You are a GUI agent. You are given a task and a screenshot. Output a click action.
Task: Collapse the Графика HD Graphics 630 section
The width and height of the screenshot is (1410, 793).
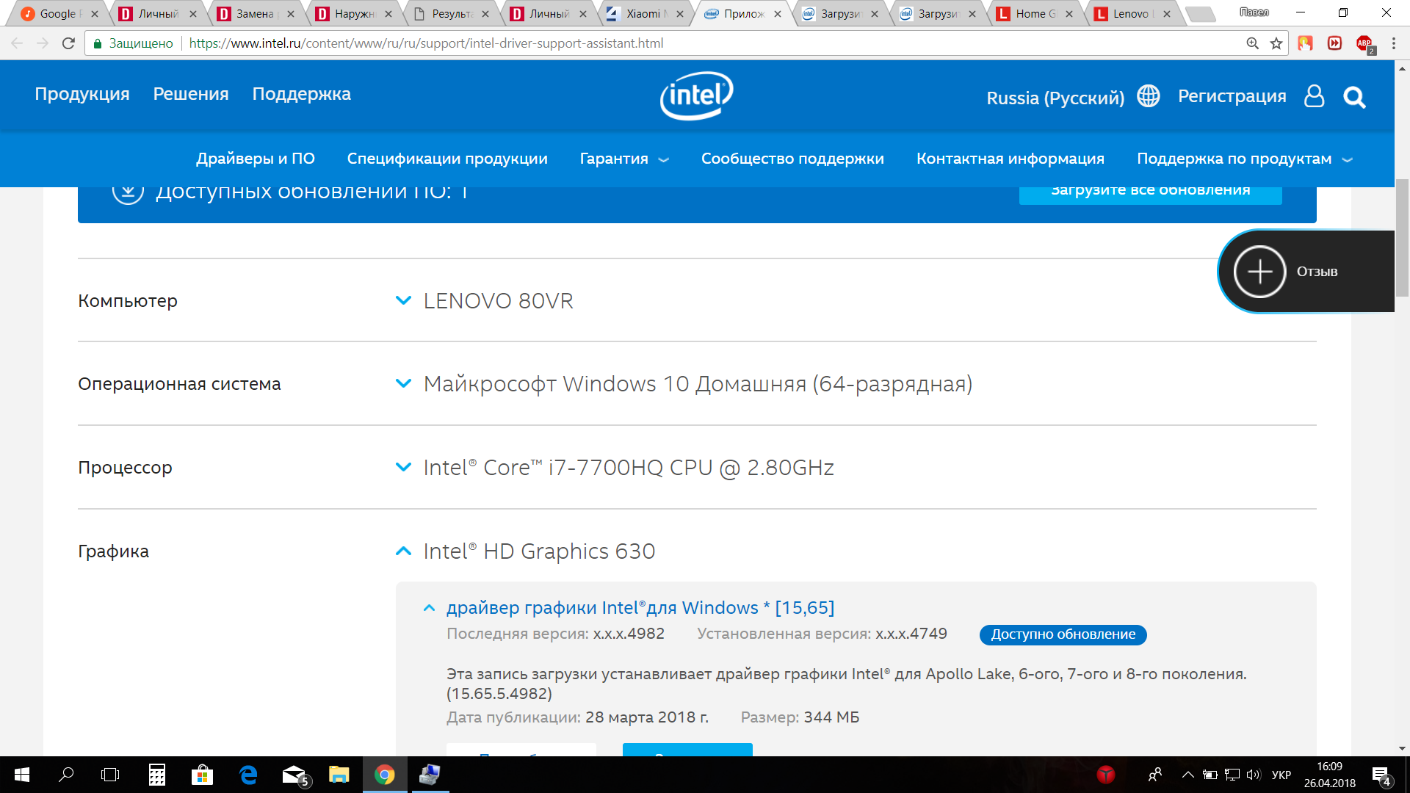click(403, 551)
